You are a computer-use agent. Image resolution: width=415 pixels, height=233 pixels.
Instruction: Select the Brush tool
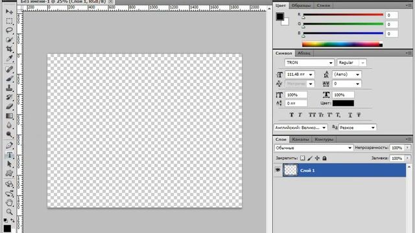9,79
